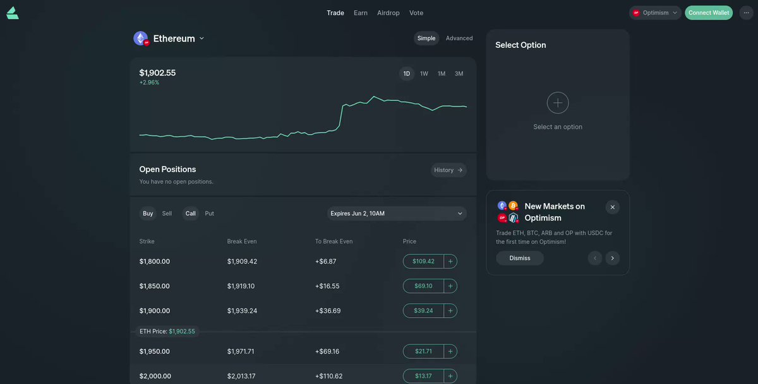Dismiss the New Markets announcement
Image resolution: width=758 pixels, height=384 pixels.
tap(520, 258)
